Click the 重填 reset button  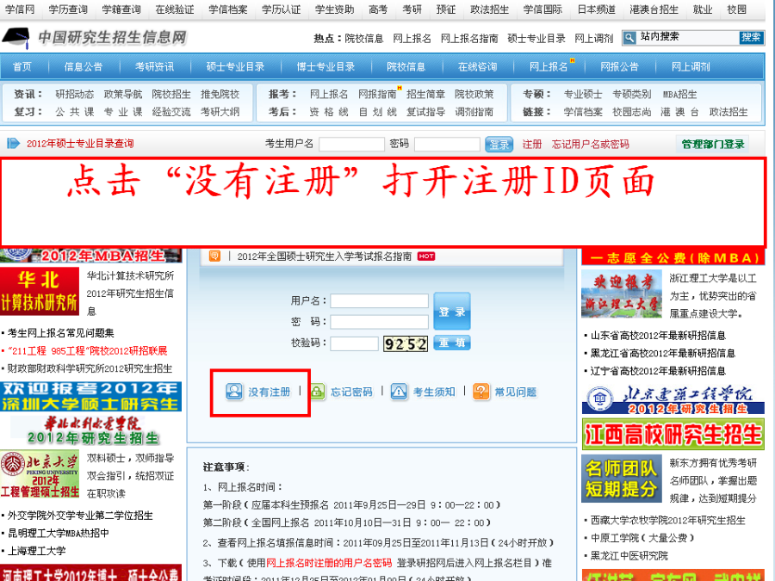(x=452, y=343)
